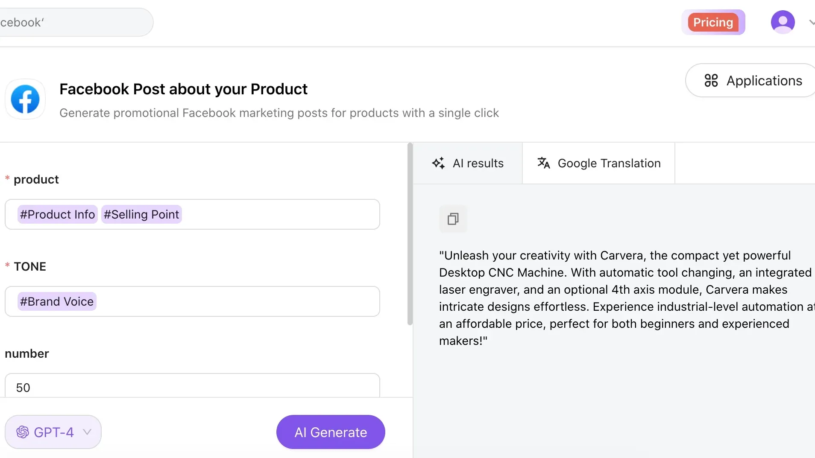Click the form panel vertical scrollbar
The height and width of the screenshot is (458, 815).
pyautogui.click(x=410, y=235)
